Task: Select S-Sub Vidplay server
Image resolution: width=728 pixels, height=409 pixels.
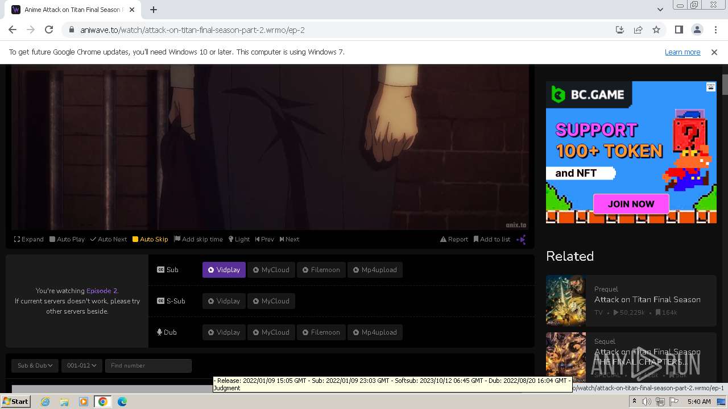Action: click(224, 301)
